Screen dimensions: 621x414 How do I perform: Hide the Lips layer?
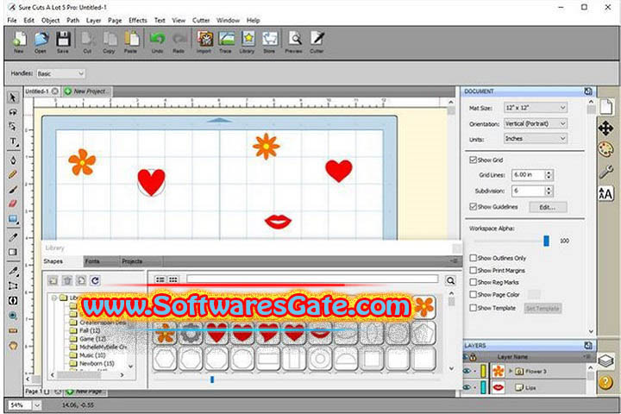[x=467, y=387]
